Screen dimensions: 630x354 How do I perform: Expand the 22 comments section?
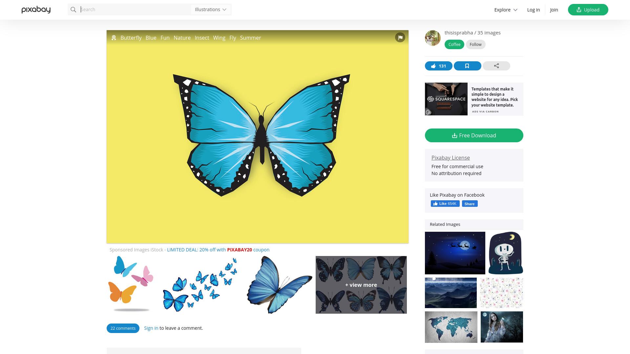pyautogui.click(x=123, y=328)
